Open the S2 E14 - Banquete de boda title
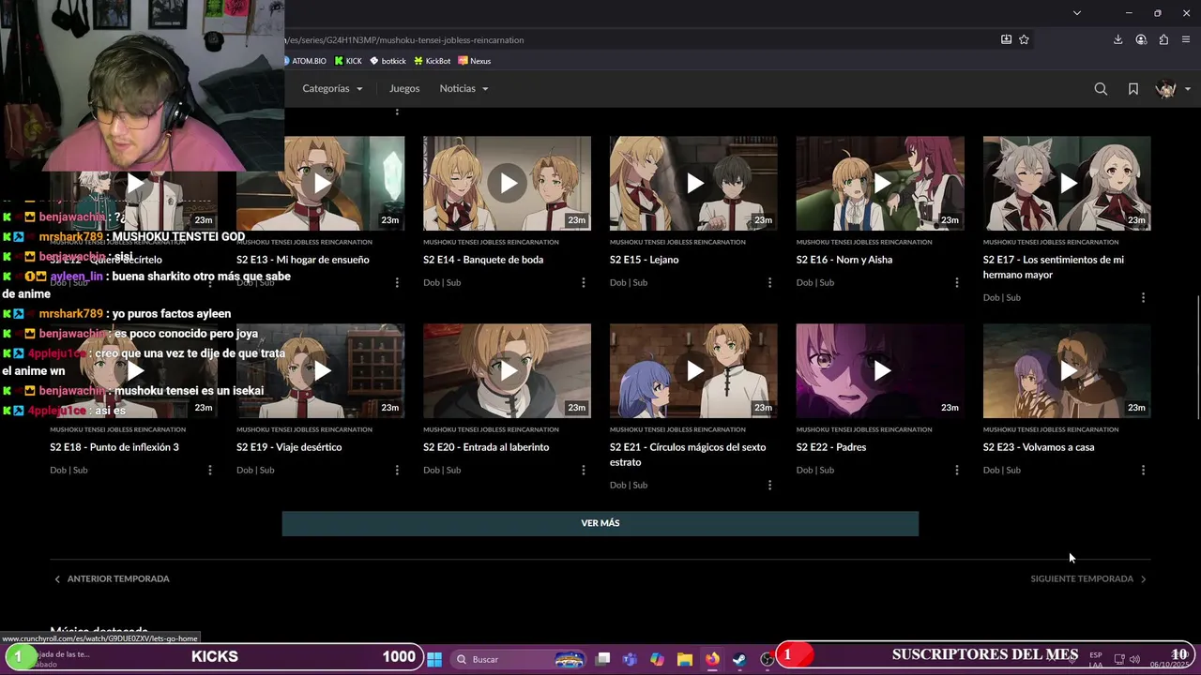The width and height of the screenshot is (1201, 675). (x=483, y=260)
